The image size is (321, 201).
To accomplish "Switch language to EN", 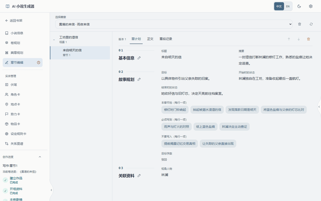I will [288, 6].
